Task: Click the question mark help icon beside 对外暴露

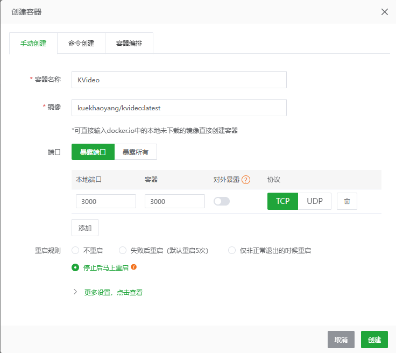Action: [x=246, y=180]
